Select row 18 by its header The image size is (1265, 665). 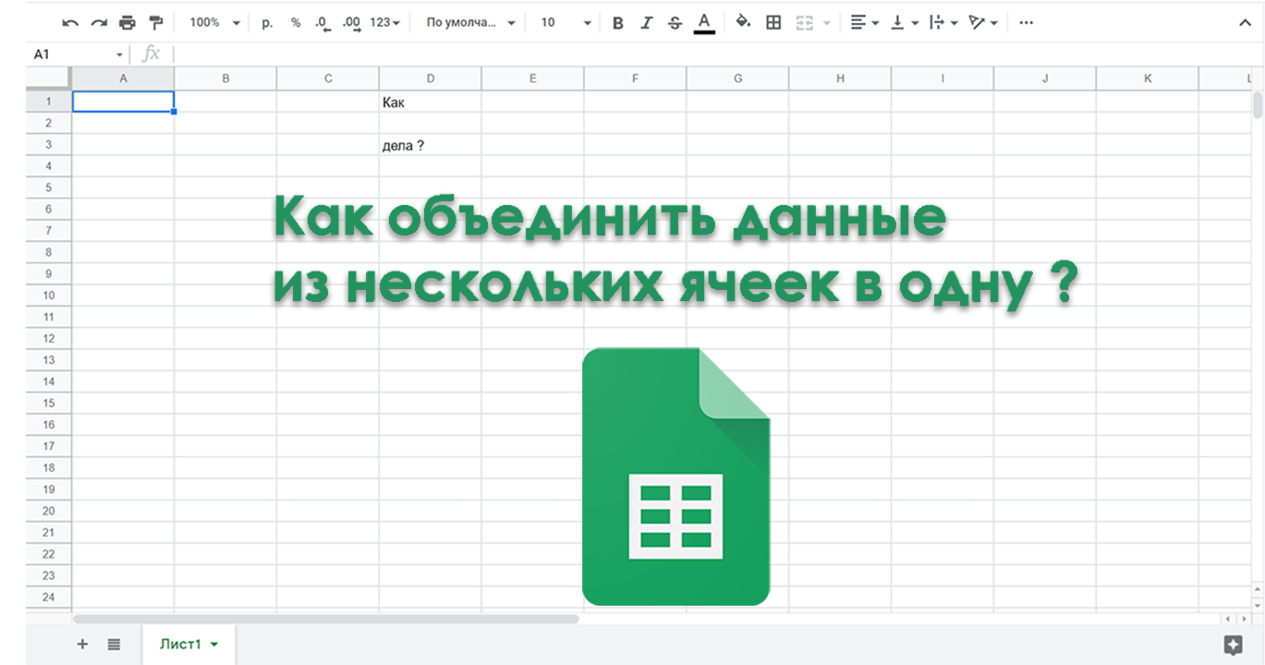point(49,468)
